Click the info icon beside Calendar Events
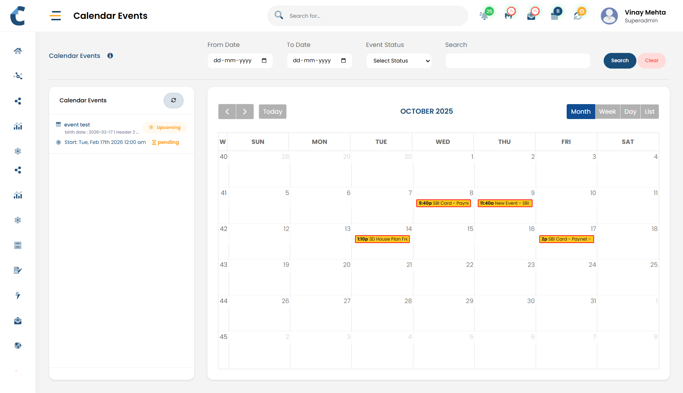The width and height of the screenshot is (683, 393). [110, 56]
